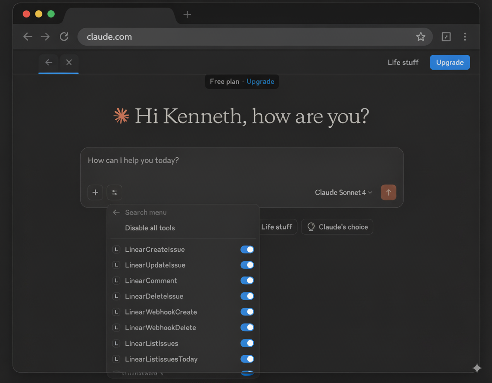
Task: Open a new browser tab with plus
Action: point(187,15)
